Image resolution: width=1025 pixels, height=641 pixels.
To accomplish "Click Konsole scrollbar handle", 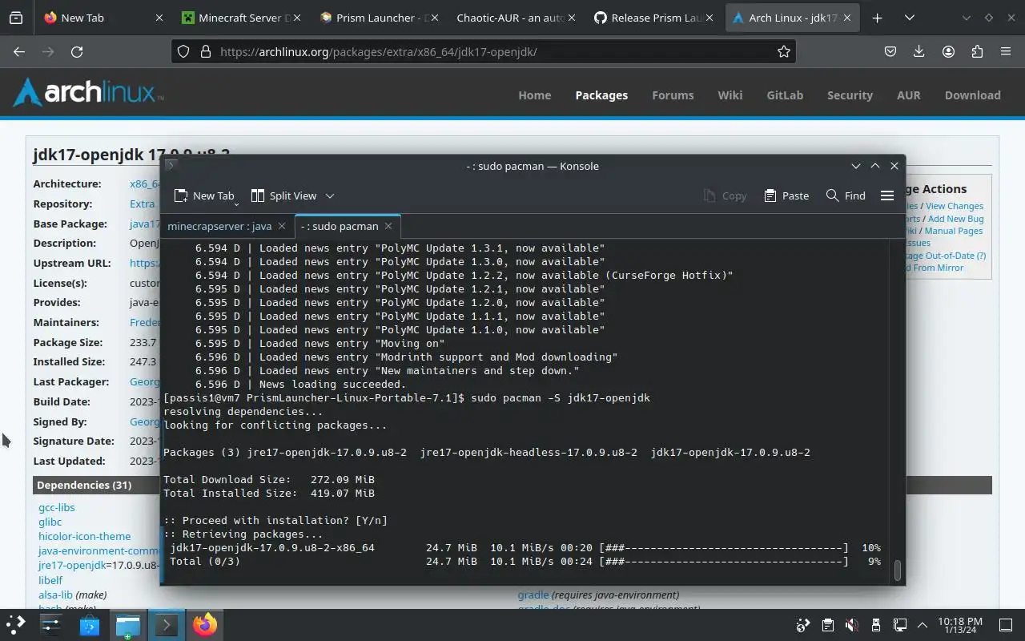I will (898, 570).
